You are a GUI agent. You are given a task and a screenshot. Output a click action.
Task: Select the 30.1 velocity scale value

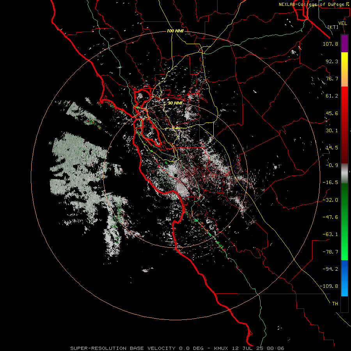pyautogui.click(x=332, y=131)
